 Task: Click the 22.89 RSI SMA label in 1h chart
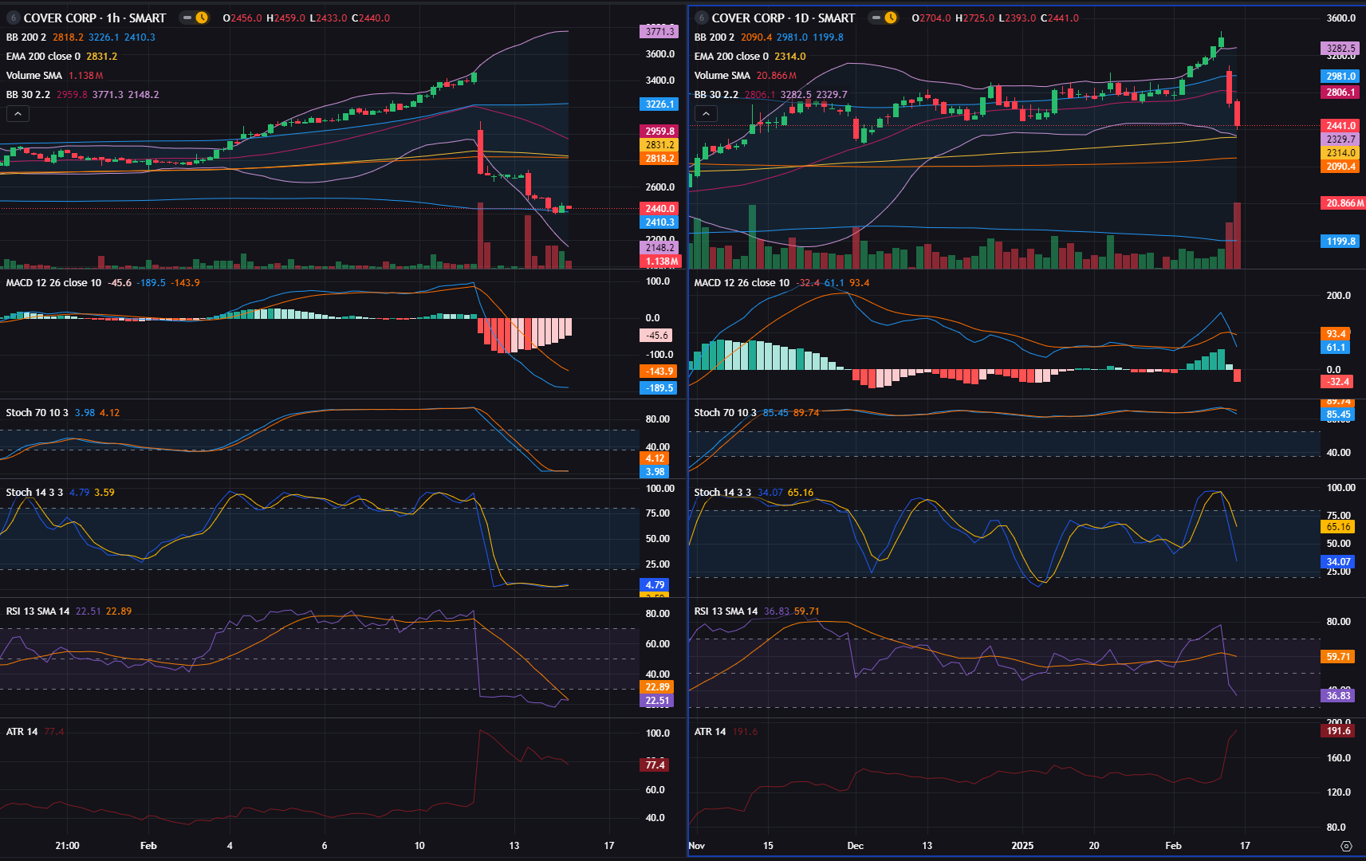click(657, 687)
